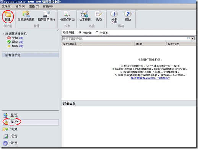Open search box dropdown arrow
The image size is (198, 149).
click(x=192, y=38)
